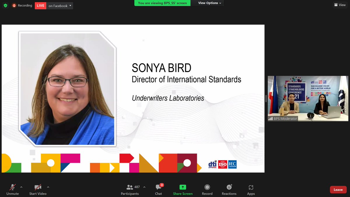The image size is (350, 197).
Task: Expand video settings arrow next to Start Video
Action: pyautogui.click(x=48, y=187)
